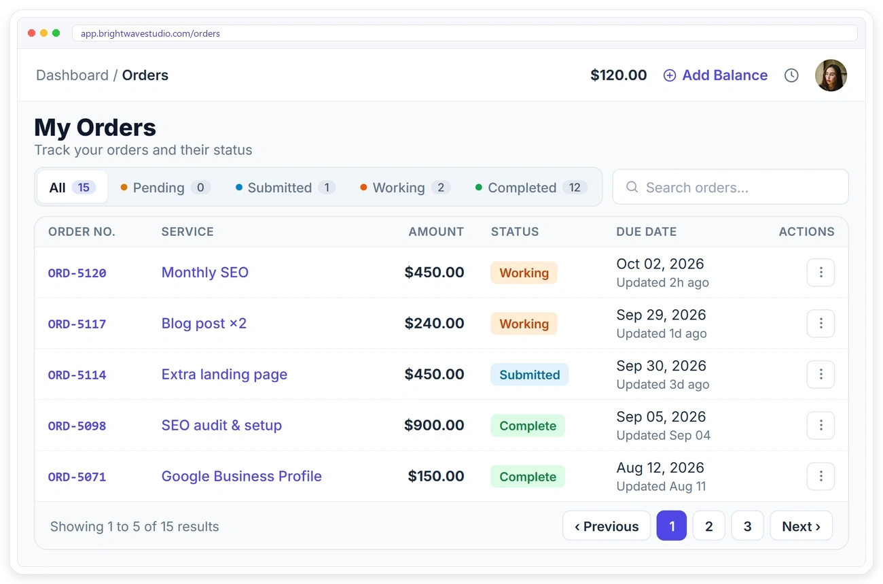Click the Previous page button
This screenshot has height=584, width=883.
click(607, 526)
